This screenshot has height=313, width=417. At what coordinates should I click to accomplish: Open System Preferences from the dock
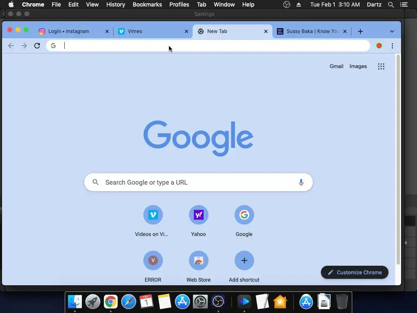click(200, 302)
